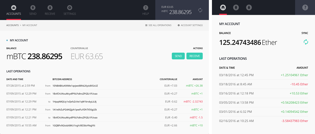Click amount +10.53 Ether
This screenshot has width=315, height=134.
(299, 94)
